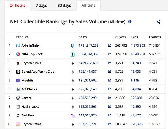
Task: Click the Ethereum icon in the CryptoPunks row
Action: tap(73, 63)
